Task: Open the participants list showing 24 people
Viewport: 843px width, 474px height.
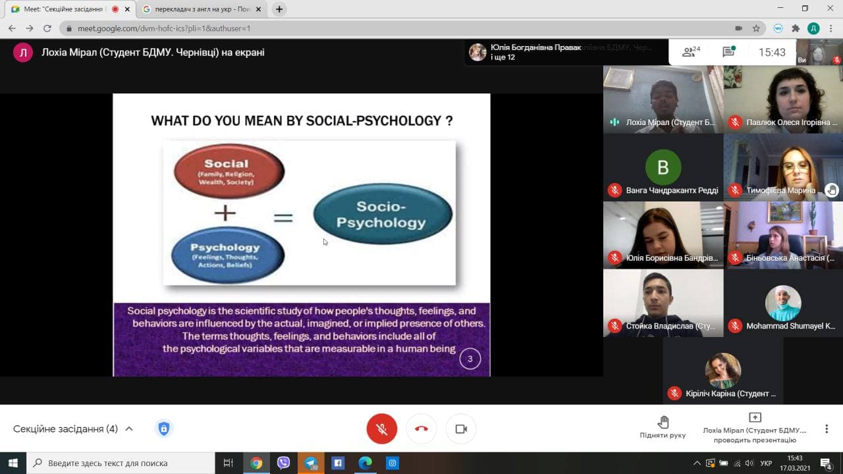Action: pyautogui.click(x=691, y=52)
